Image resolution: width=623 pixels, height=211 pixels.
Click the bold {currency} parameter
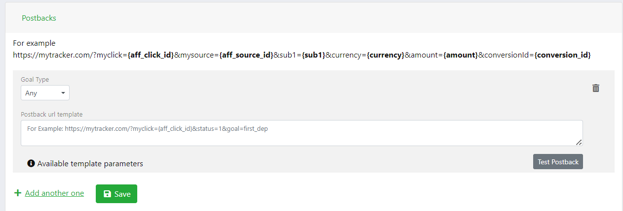385,55
